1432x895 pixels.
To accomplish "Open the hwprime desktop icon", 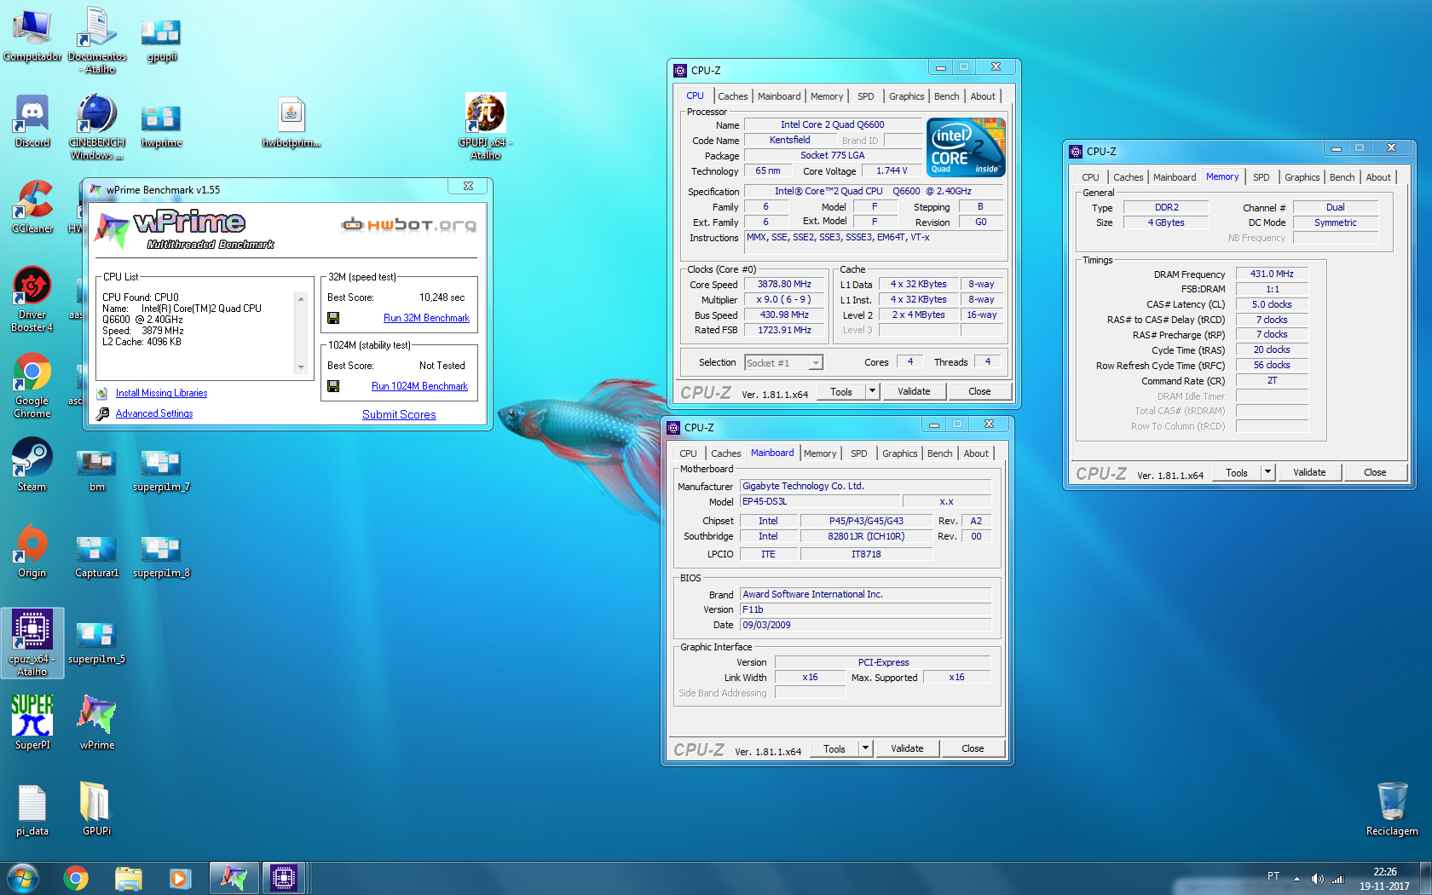I will [162, 126].
